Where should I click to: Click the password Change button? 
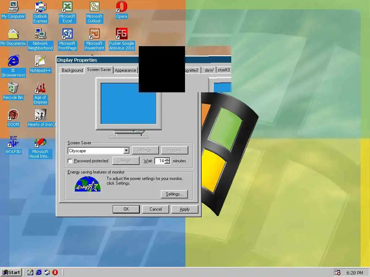pos(126,161)
